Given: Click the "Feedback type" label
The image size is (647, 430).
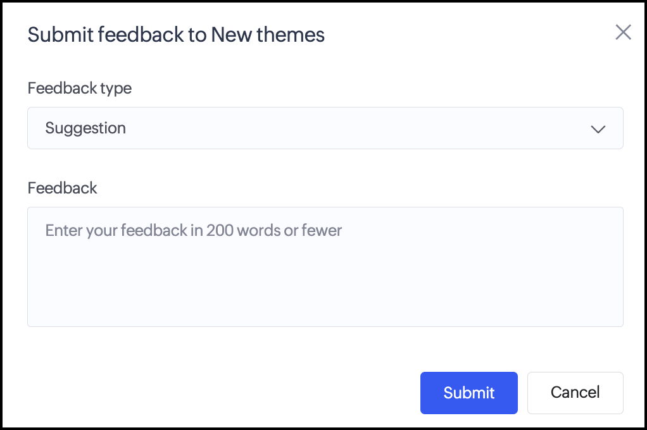Looking at the screenshot, I should (x=80, y=88).
